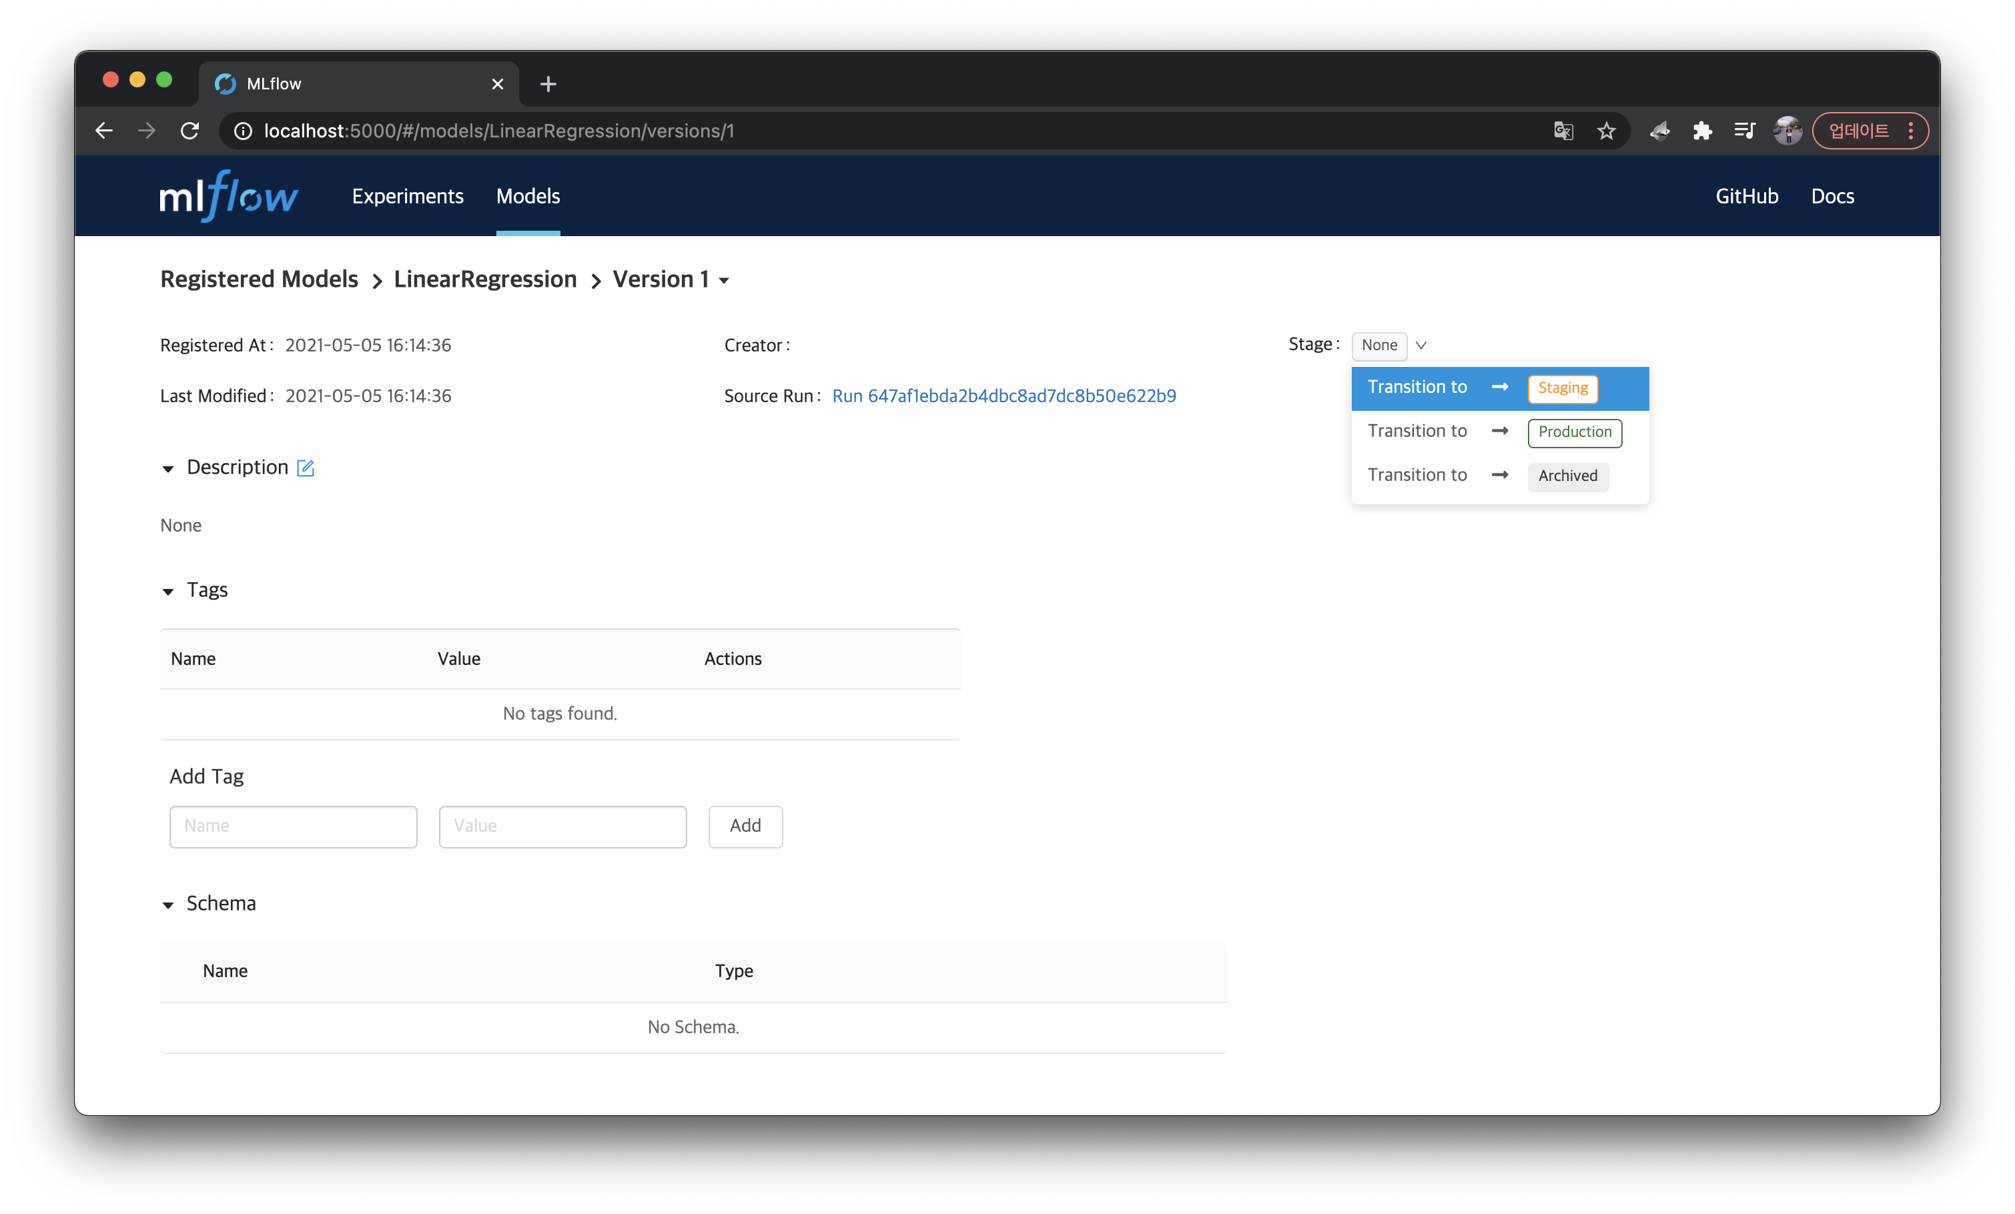Collapse the Description section

(x=168, y=468)
